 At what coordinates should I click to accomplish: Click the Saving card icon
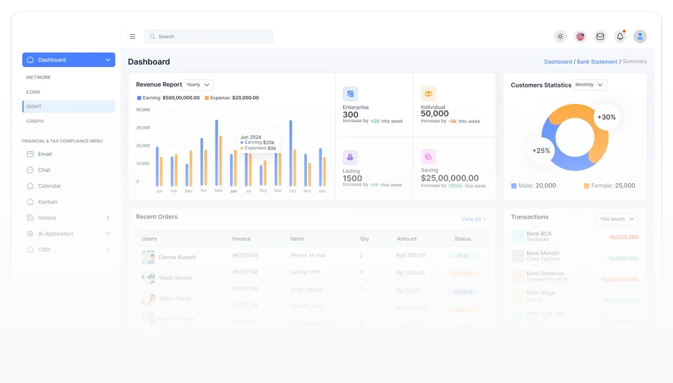click(x=429, y=156)
